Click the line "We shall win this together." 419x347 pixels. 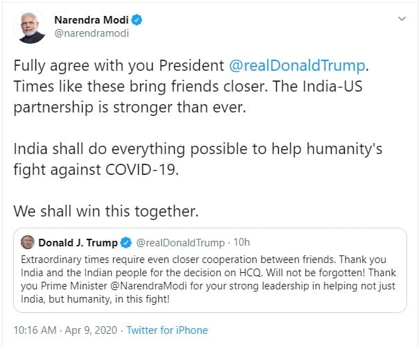point(106,210)
